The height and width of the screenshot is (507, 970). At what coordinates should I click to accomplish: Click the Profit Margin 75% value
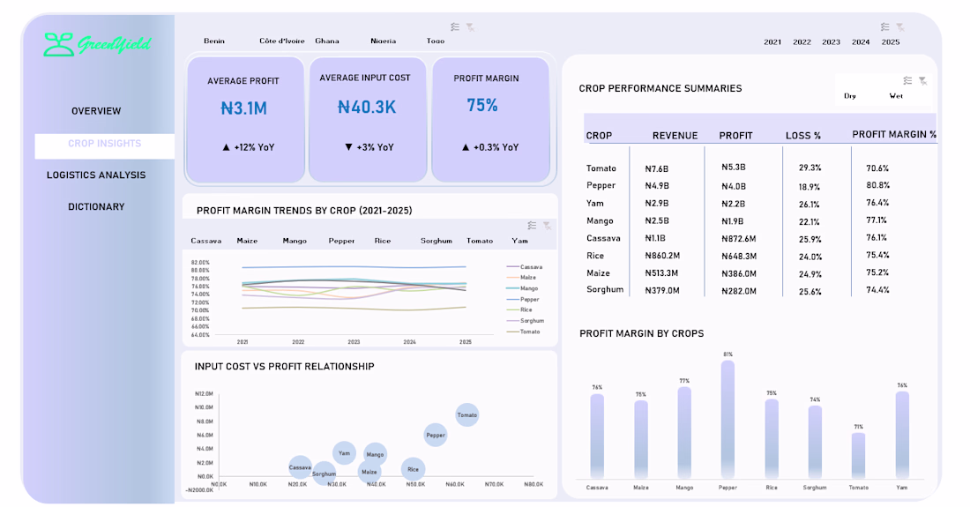coord(481,105)
